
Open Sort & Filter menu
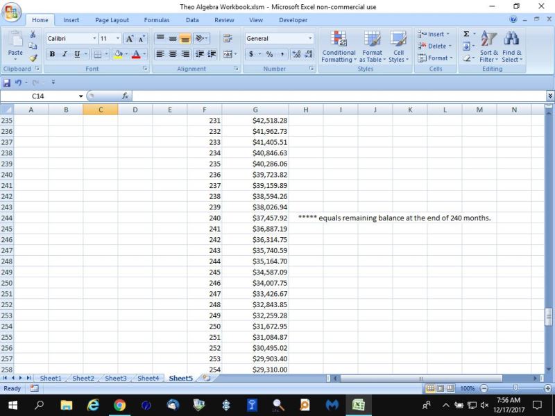click(489, 46)
